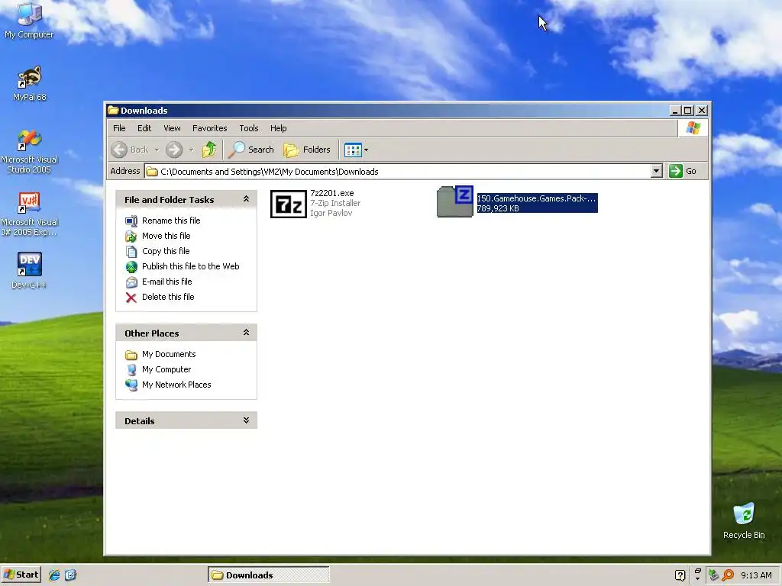Open the Start menu

click(x=21, y=575)
